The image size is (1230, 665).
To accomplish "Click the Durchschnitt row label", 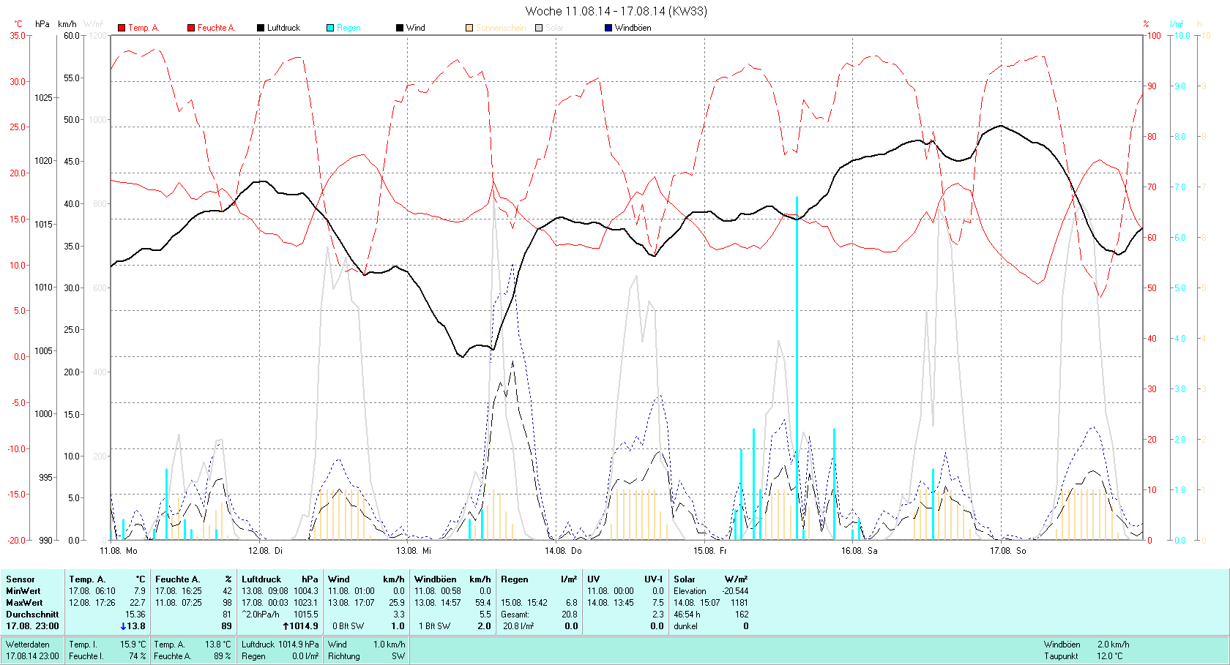I will point(32,615).
